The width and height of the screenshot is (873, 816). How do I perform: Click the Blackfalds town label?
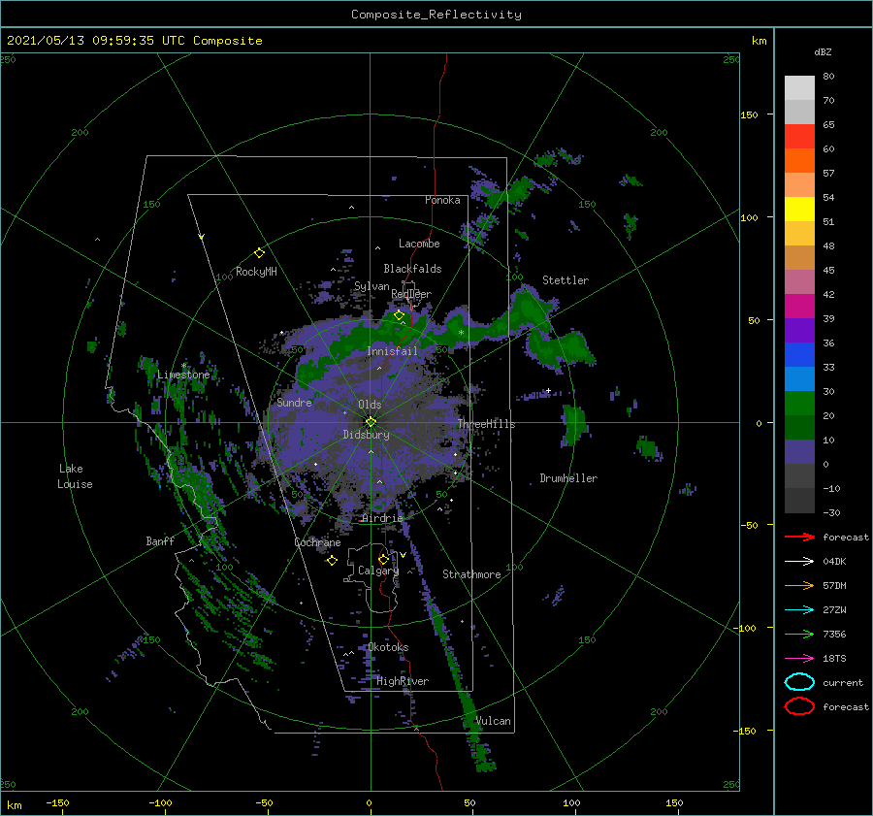point(412,269)
